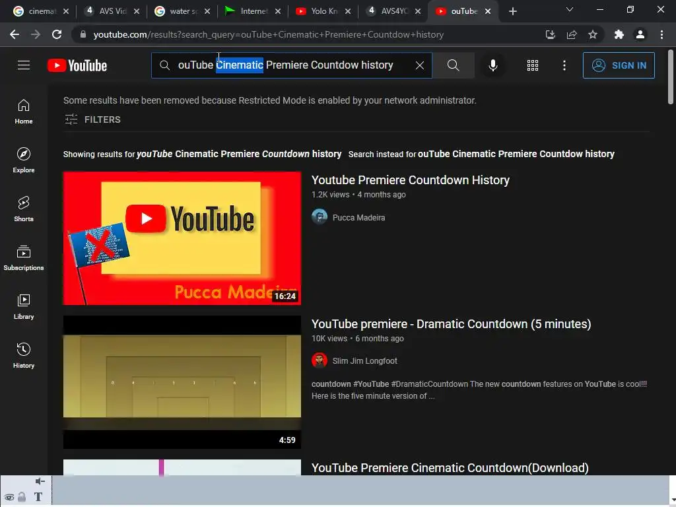Open Explore in the sidebar
The height and width of the screenshot is (507, 676).
click(24, 160)
